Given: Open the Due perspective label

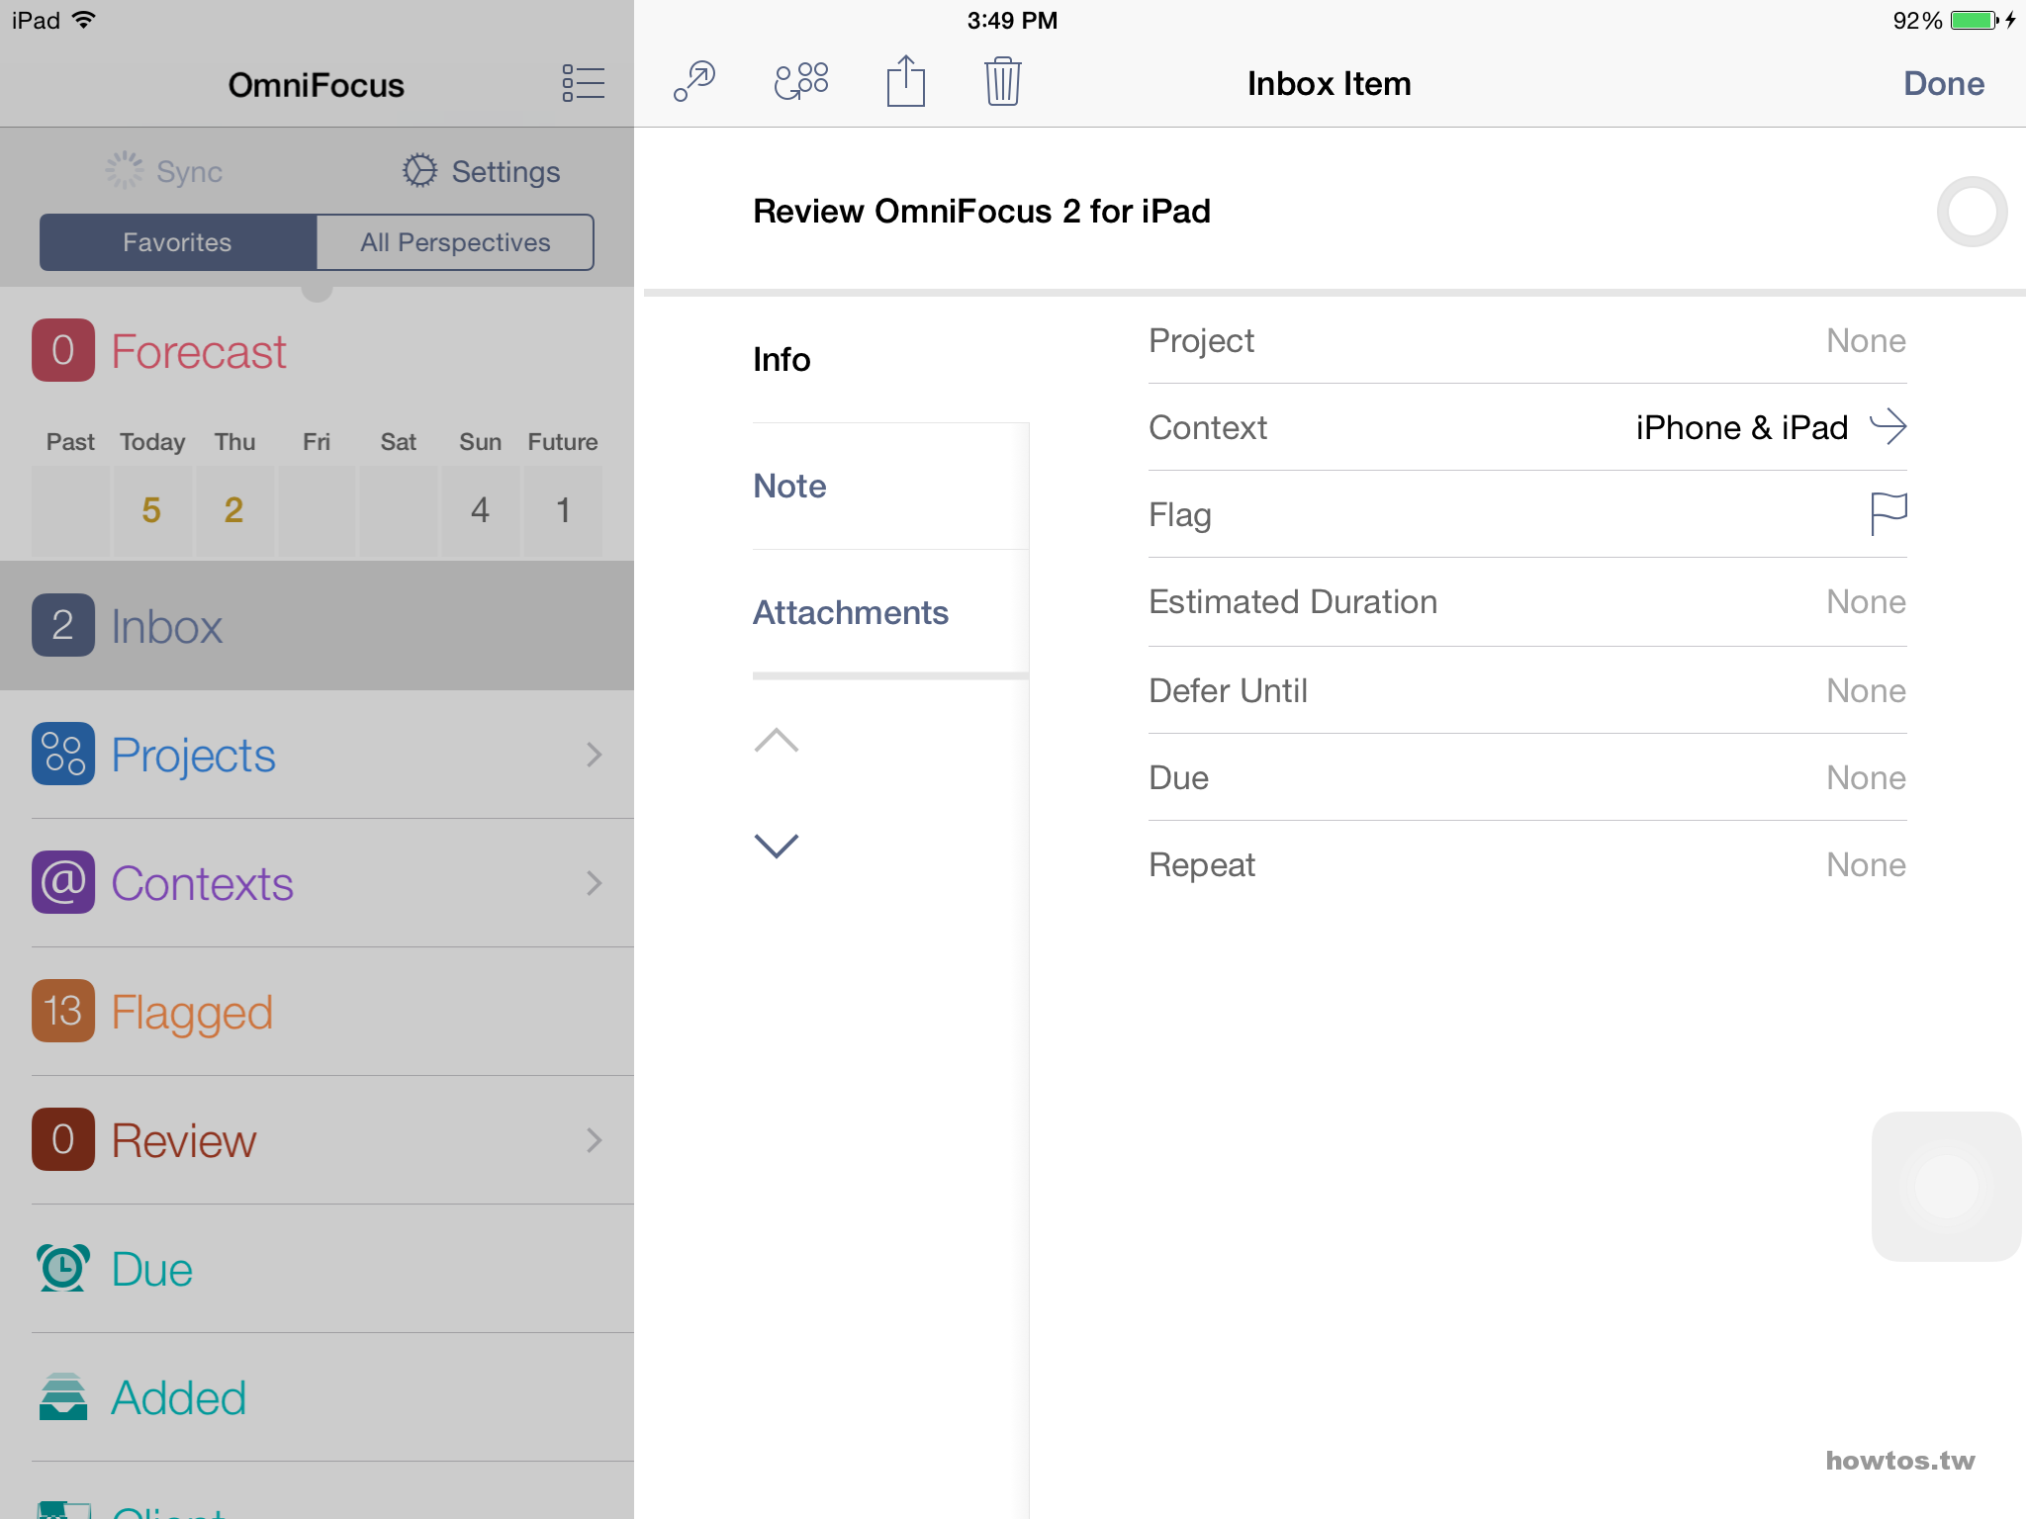Looking at the screenshot, I should click(151, 1270).
